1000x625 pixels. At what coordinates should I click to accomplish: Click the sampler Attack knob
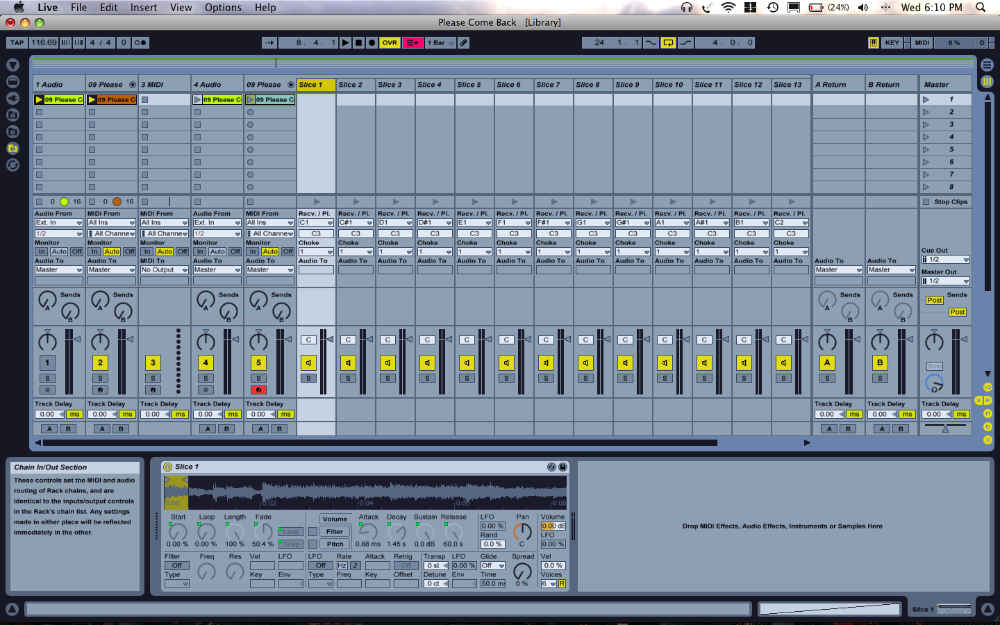coord(368,532)
